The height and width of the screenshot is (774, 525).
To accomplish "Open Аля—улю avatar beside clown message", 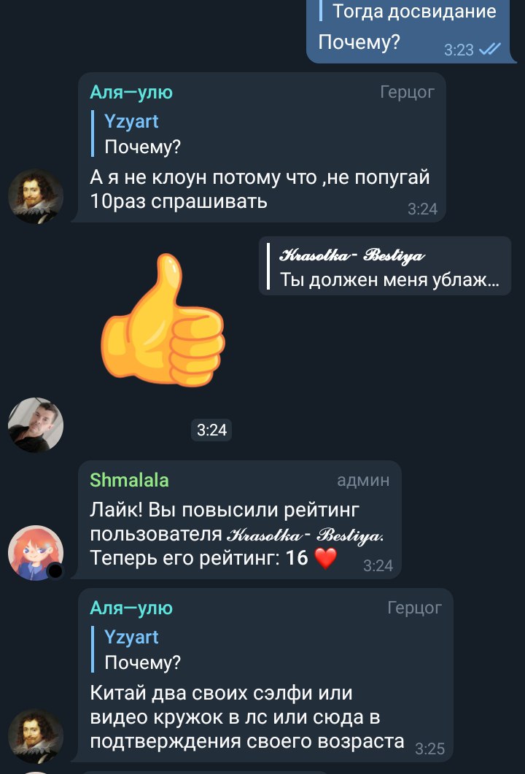I will [x=36, y=196].
